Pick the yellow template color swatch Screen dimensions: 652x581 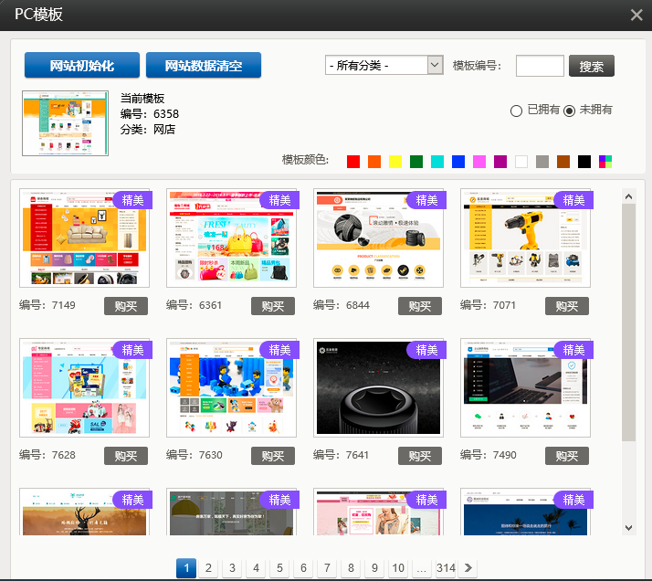pyautogui.click(x=395, y=162)
